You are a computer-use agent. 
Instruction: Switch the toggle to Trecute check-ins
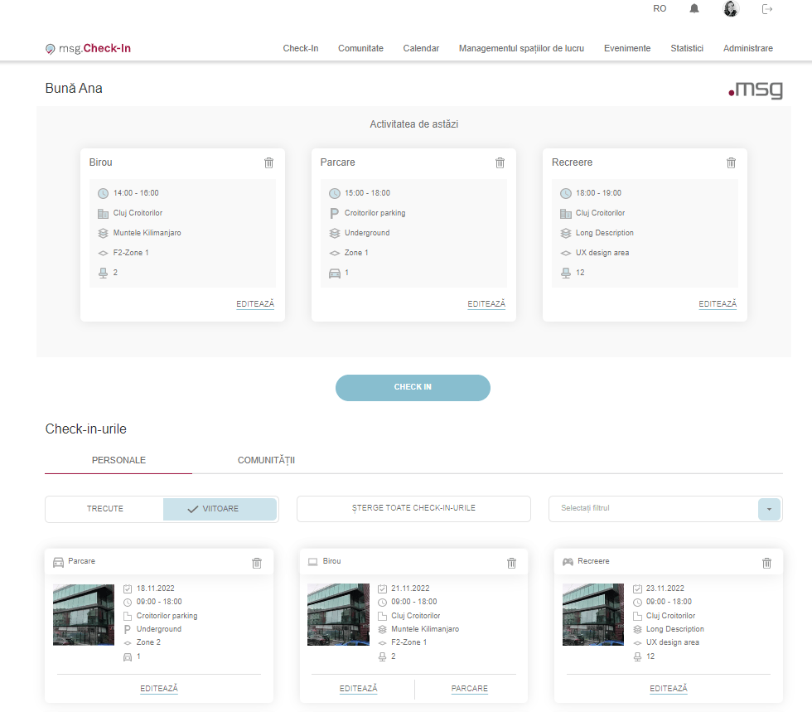click(105, 509)
